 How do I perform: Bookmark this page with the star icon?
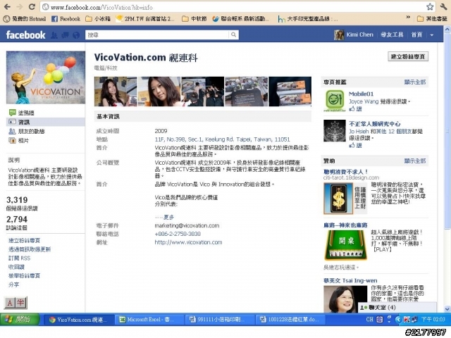coord(430,6)
